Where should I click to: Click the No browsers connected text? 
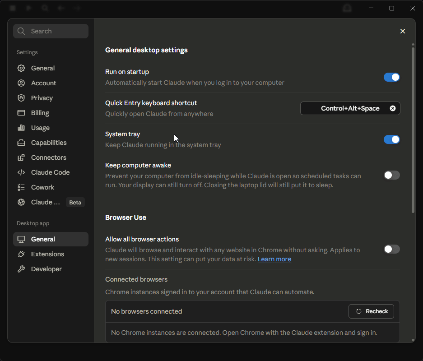[x=146, y=311]
